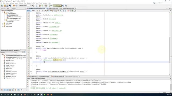172x96 pixels.
Task: Open the Debug menu
Action: [29, 3]
